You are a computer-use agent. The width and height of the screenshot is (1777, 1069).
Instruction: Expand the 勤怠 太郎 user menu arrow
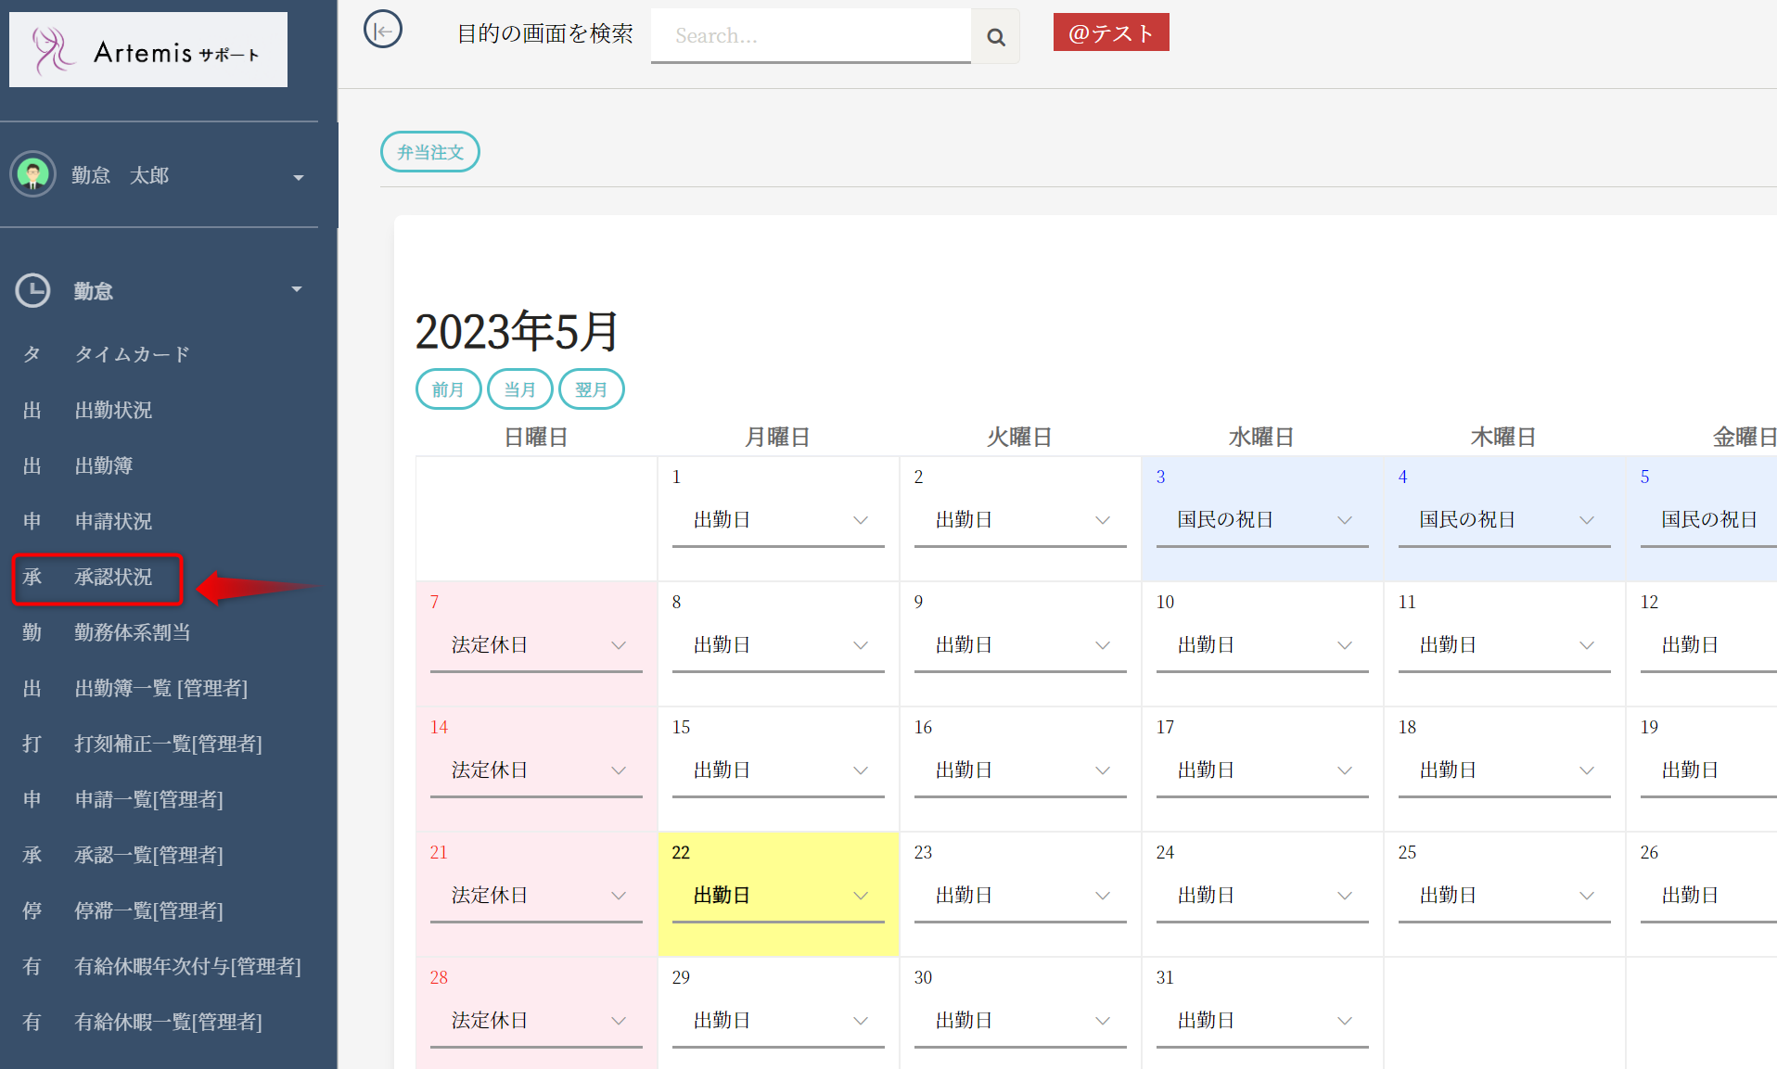(298, 177)
